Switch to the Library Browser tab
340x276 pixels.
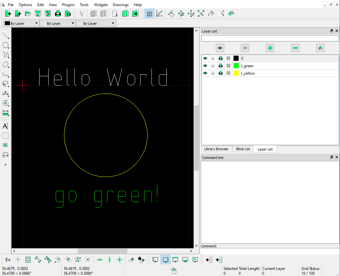216,149
